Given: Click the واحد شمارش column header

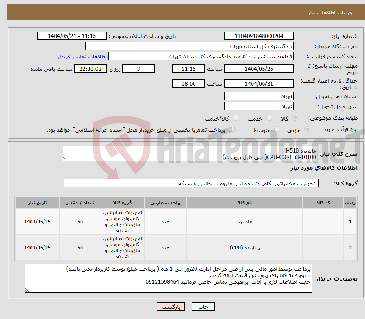Looking at the screenshot, I should point(165,203).
